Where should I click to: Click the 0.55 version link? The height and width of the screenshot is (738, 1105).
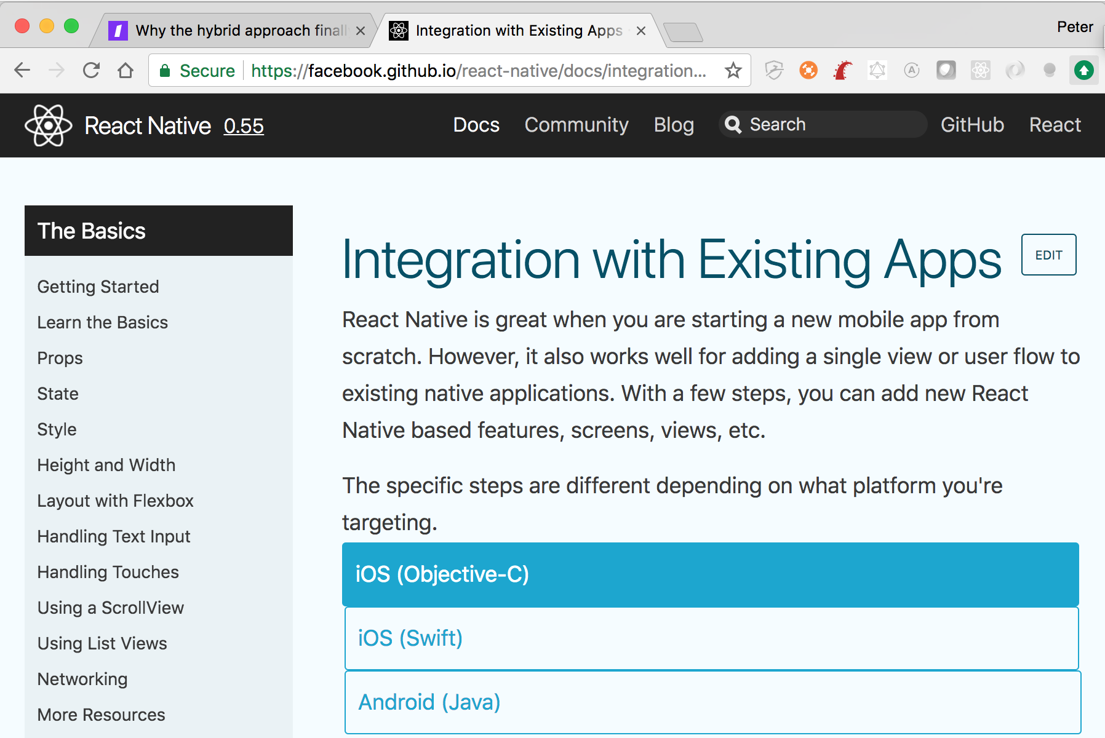(x=244, y=126)
